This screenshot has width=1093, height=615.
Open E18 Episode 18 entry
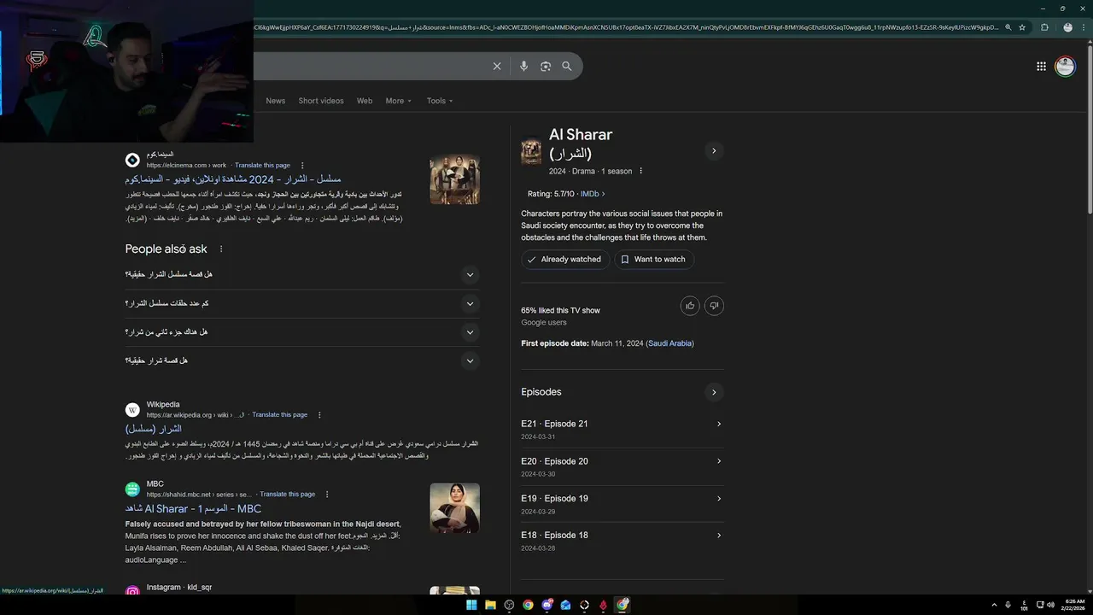pos(622,540)
